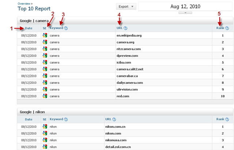The width and height of the screenshot is (234, 150).
Task: Click help icon next to Rank in camera table
Action: click(x=227, y=28)
